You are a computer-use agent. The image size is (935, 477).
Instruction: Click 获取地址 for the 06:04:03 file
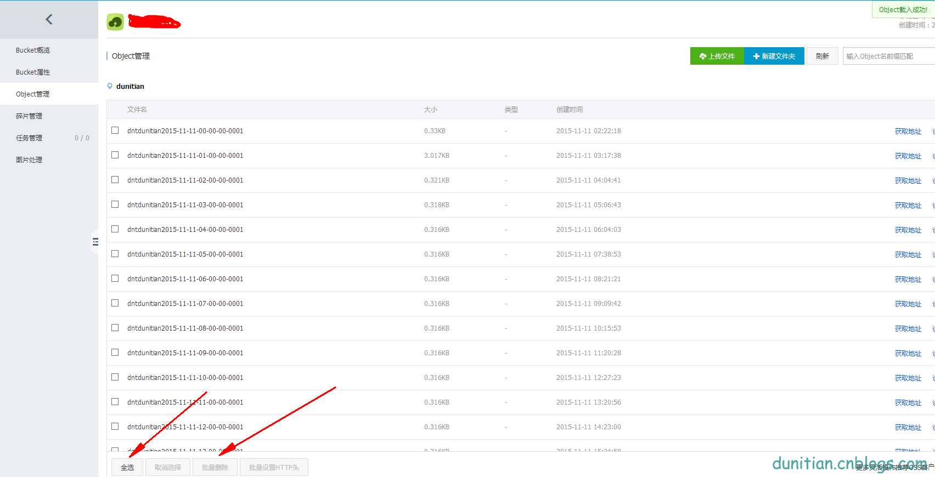tap(908, 230)
